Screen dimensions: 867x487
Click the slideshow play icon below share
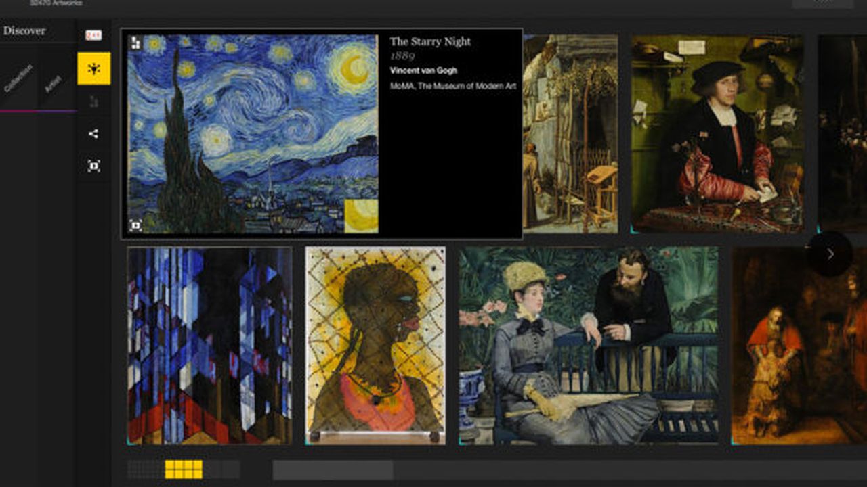tap(93, 166)
